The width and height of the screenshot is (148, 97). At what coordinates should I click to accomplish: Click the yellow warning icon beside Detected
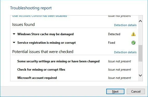[133, 34]
